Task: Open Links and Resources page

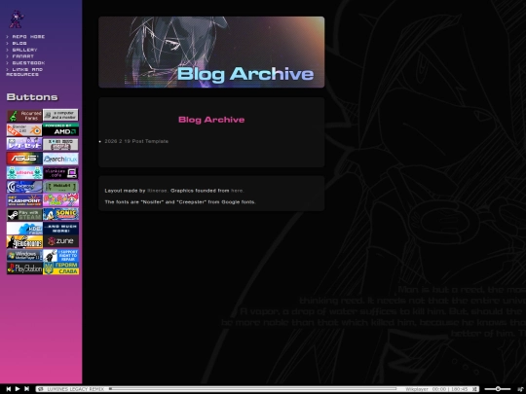Action: click(x=24, y=72)
